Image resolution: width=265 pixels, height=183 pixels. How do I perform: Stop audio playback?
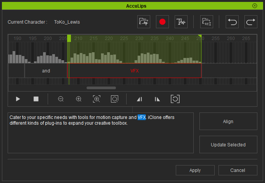pos(36,99)
